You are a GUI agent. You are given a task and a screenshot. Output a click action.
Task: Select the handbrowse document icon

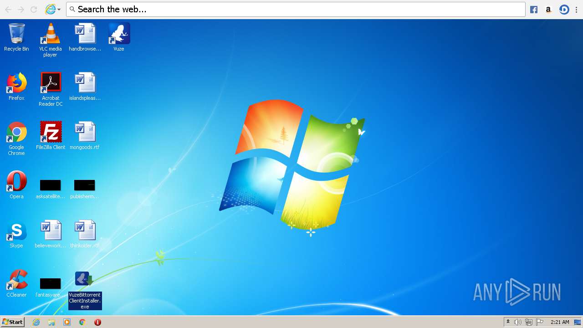tap(85, 37)
